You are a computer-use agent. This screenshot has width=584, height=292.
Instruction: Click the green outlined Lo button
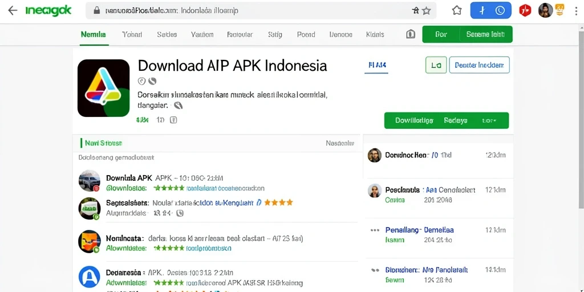click(x=436, y=65)
